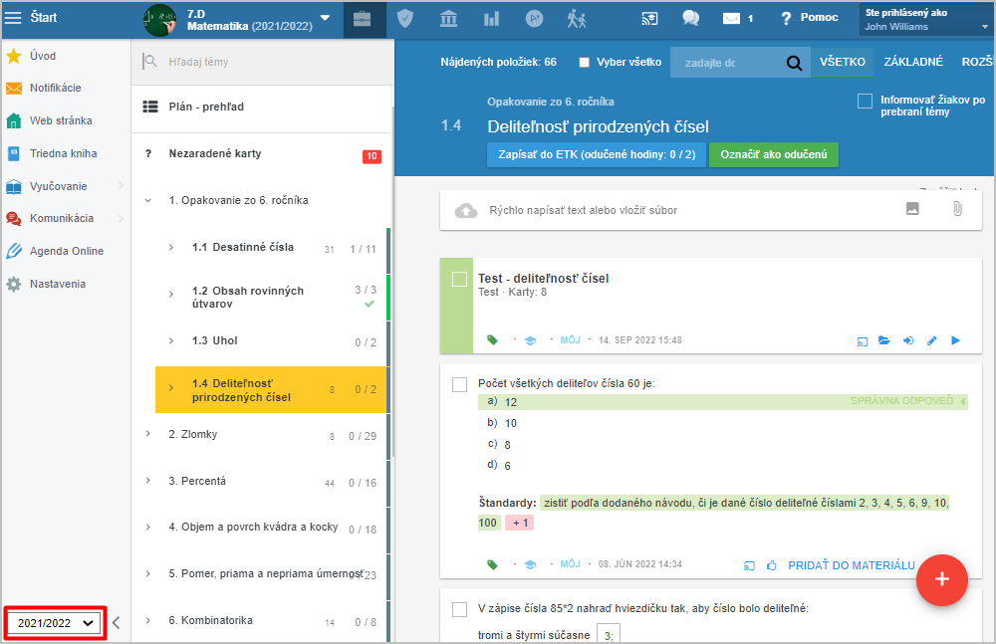The height and width of the screenshot is (644, 996).
Task: Check the Test - deliteľnosť čísel card checkbox
Action: pyautogui.click(x=459, y=279)
